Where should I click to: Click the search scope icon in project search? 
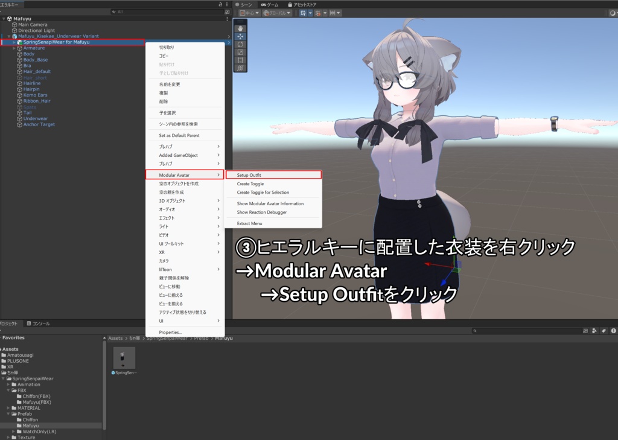[585, 331]
